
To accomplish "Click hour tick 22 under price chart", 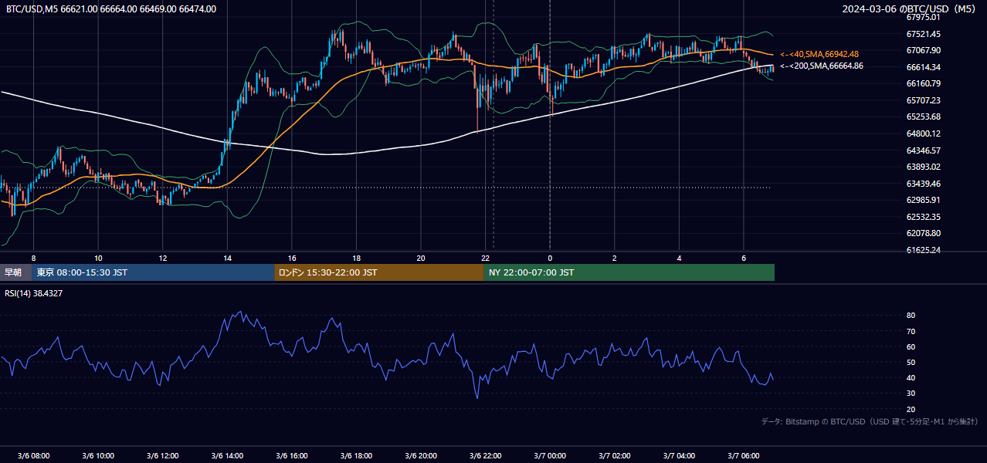I will [x=485, y=258].
